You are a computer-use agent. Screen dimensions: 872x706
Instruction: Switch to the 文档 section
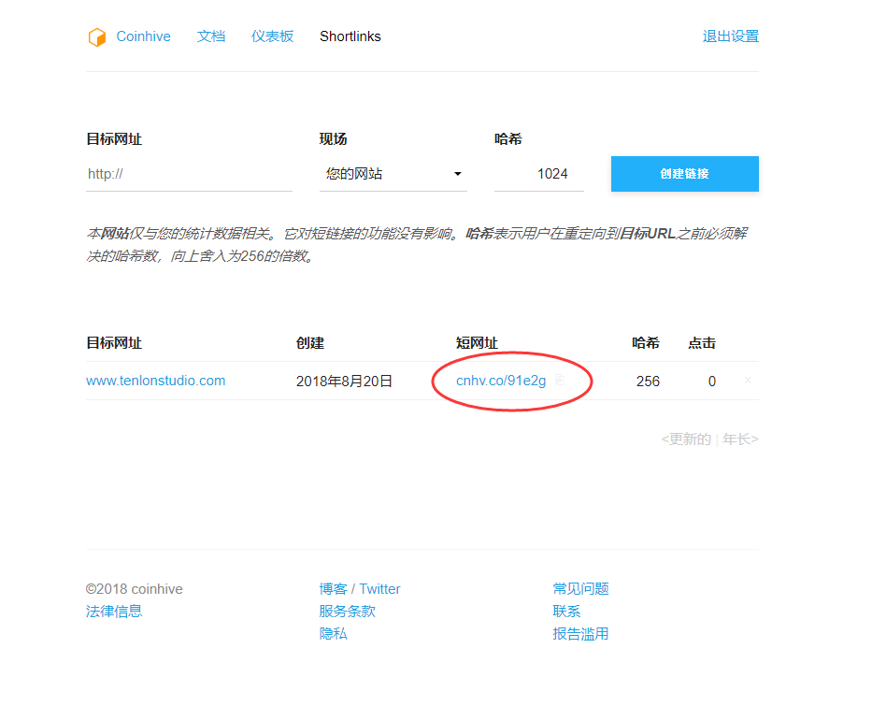click(x=212, y=36)
